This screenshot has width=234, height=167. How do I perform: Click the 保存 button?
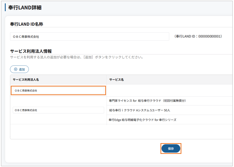point(171,148)
